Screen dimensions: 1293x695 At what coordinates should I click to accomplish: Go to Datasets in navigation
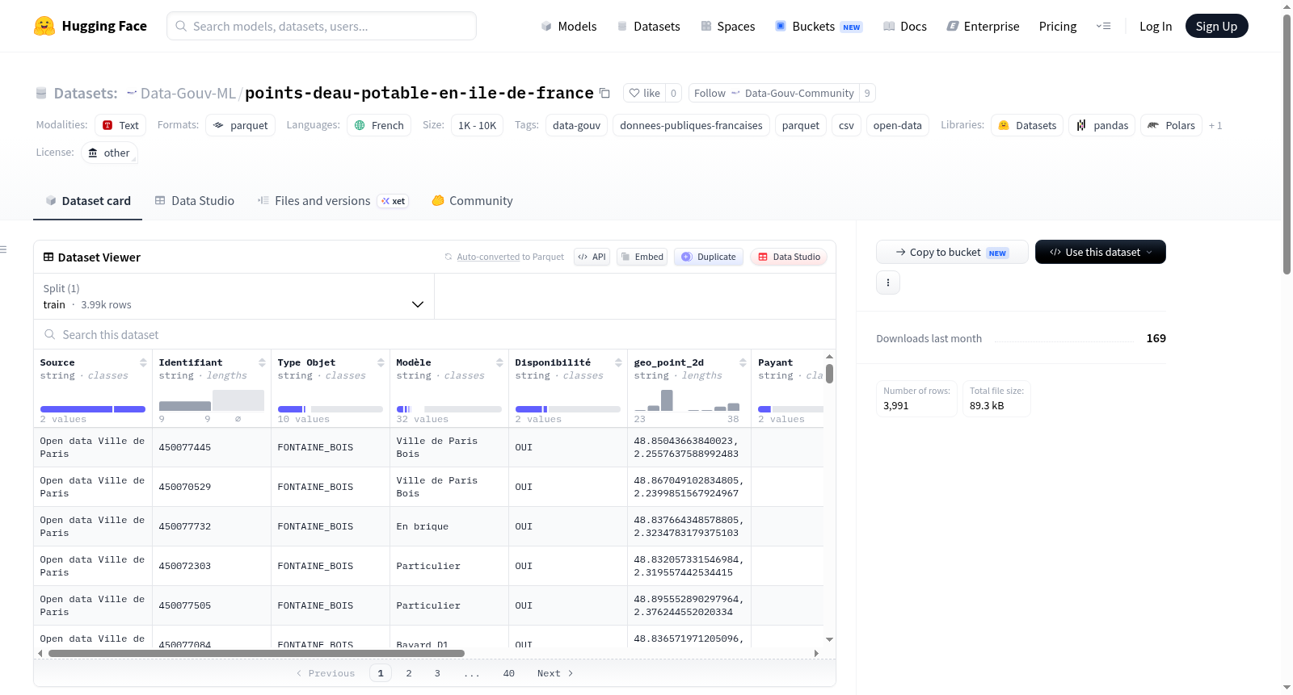[x=648, y=26]
